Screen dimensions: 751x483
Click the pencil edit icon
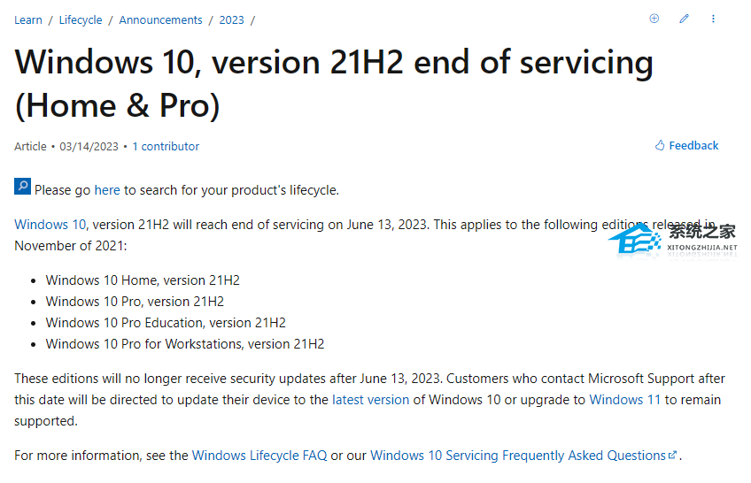point(684,19)
